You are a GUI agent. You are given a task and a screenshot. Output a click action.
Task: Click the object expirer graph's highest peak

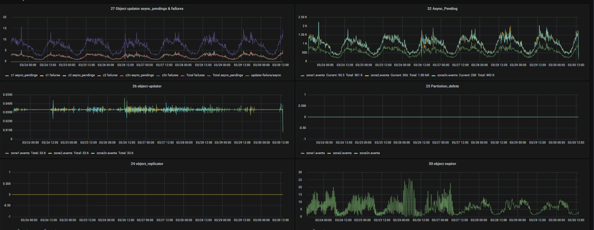(x=409, y=179)
